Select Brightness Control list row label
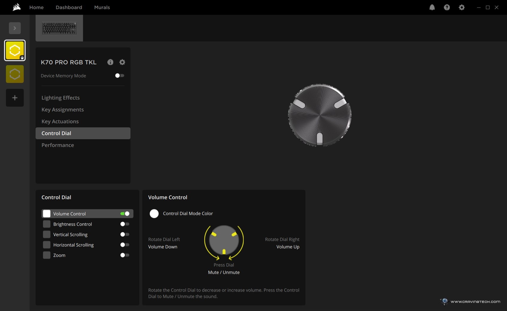 click(x=72, y=224)
